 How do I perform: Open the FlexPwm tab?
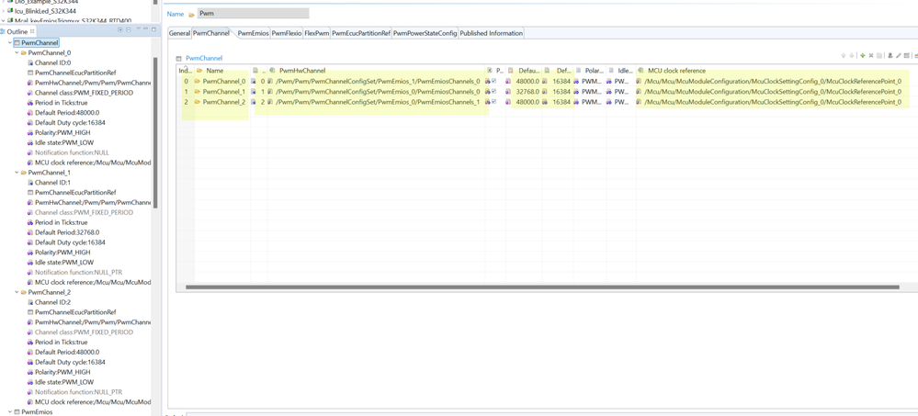pos(317,33)
